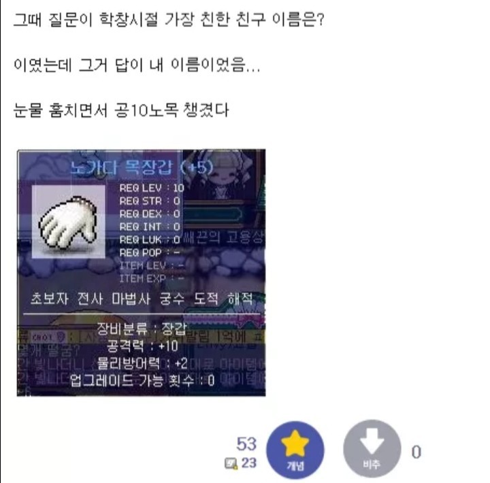Click the 장비분류 : 장갑 line
Image resolution: width=490 pixels, height=483 pixels.
(x=142, y=329)
